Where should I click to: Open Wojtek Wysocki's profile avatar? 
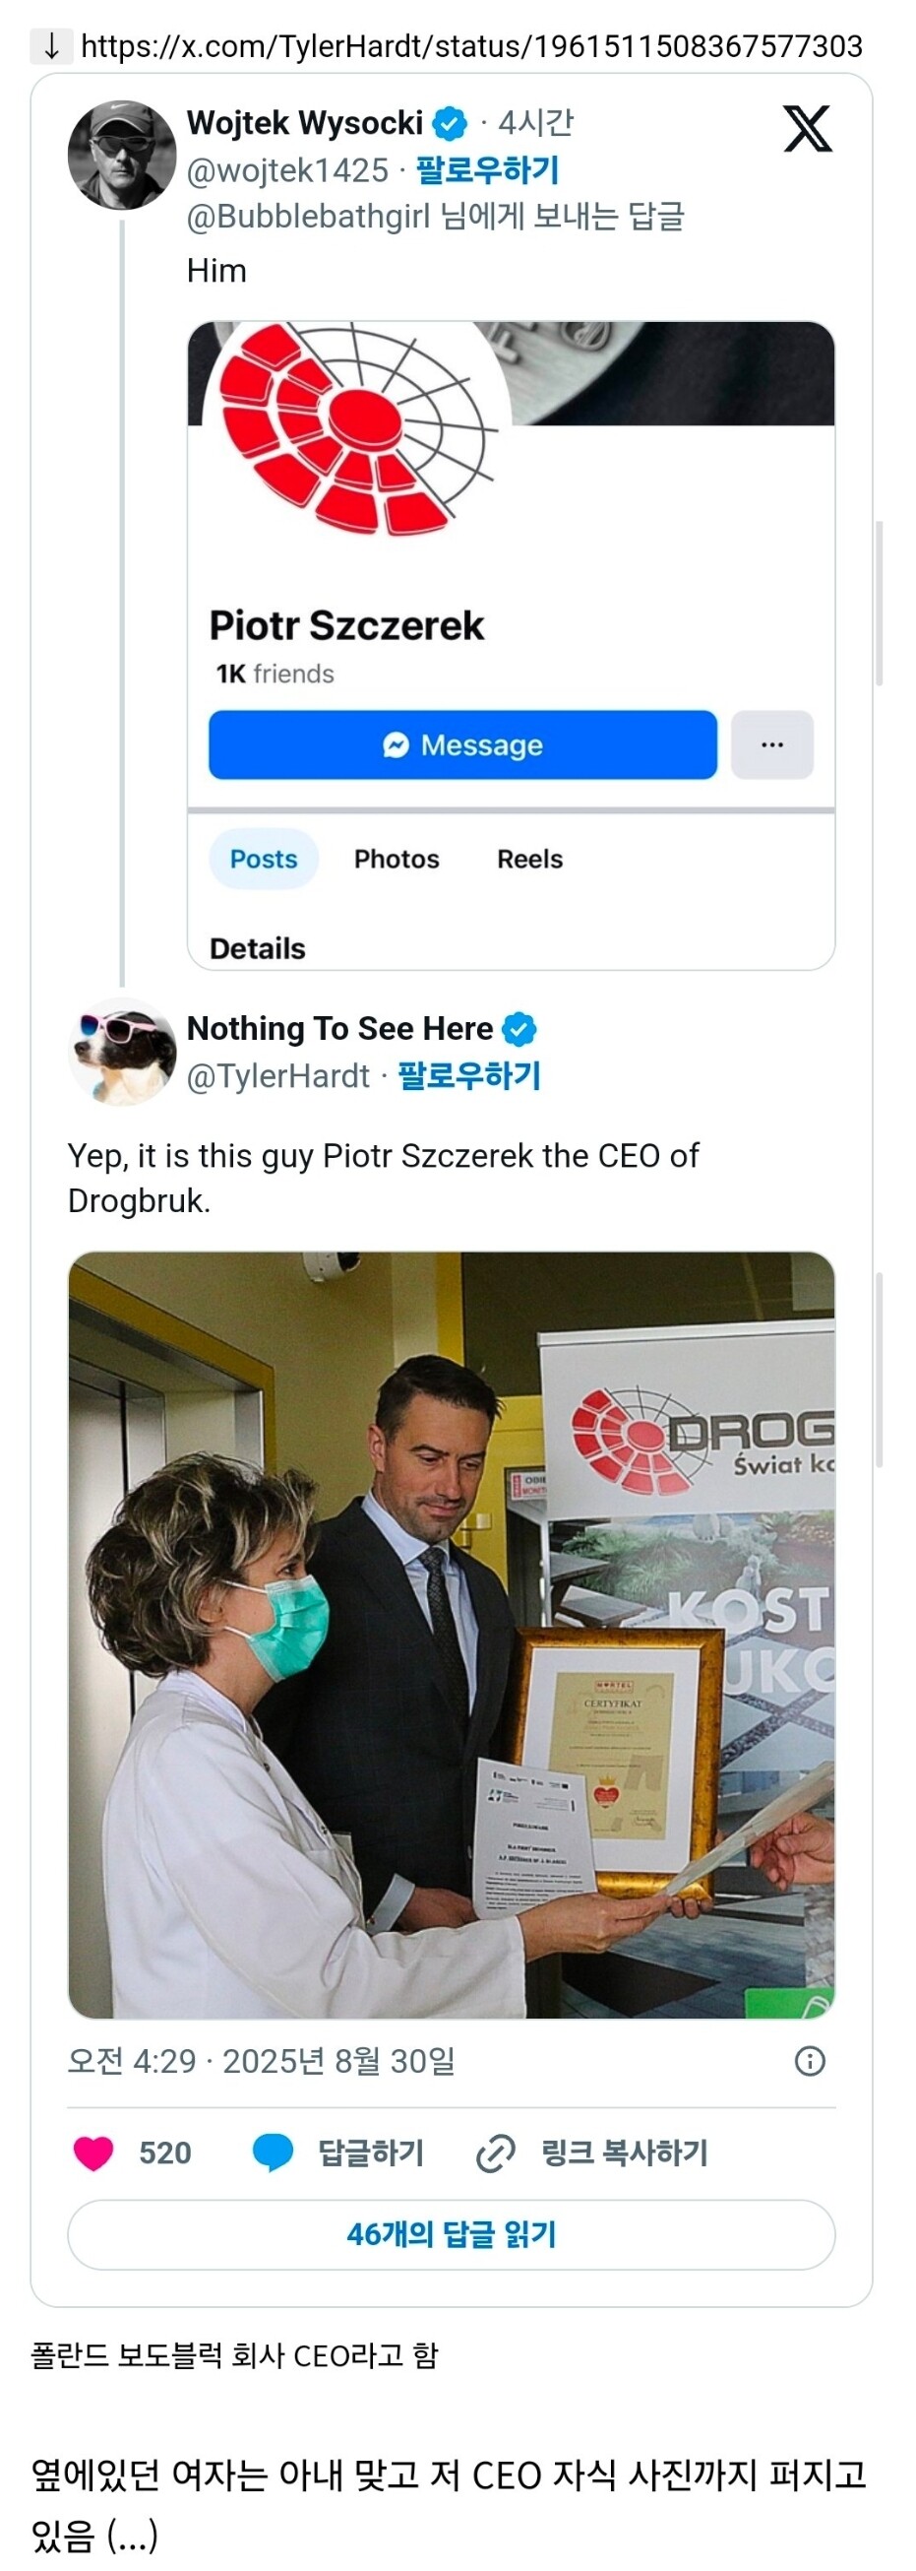tap(122, 155)
